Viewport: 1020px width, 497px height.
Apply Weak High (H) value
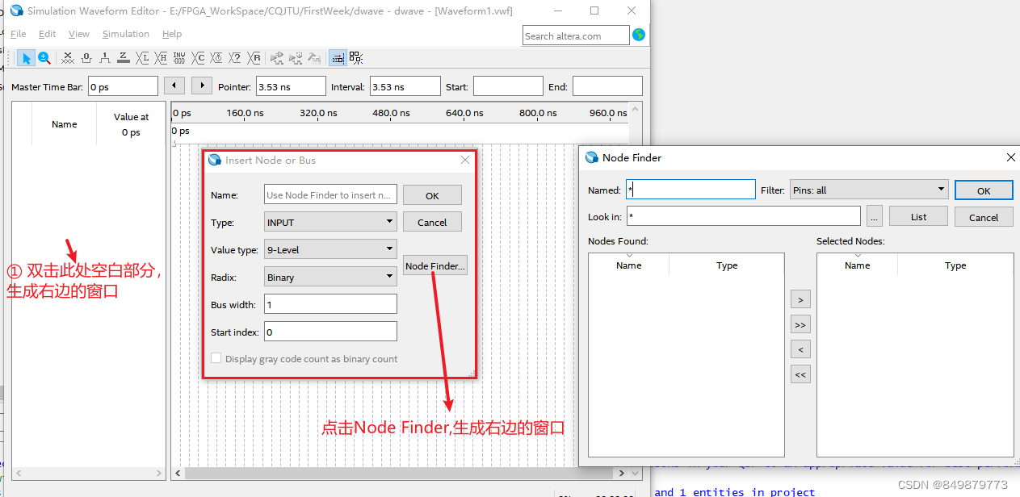point(162,58)
